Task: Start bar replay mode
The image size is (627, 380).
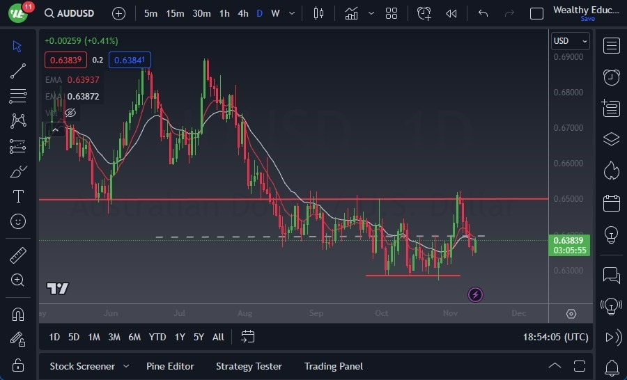Action: [x=451, y=14]
